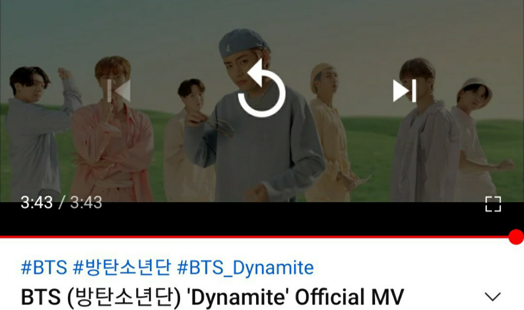The width and height of the screenshot is (524, 310).
Task: Tap the total duration 3:43 label
Action: [x=86, y=203]
